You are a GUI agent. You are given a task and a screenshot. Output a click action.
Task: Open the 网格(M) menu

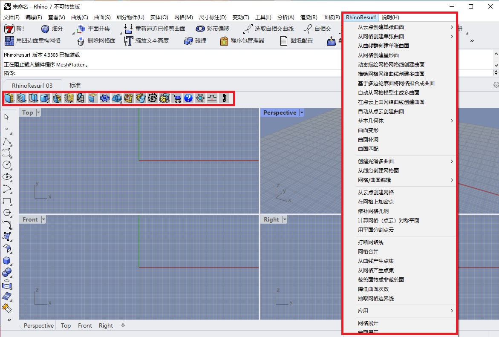pyautogui.click(x=184, y=17)
